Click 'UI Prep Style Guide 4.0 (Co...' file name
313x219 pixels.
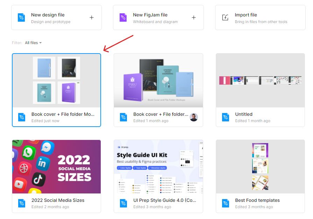pyautogui.click(x=165, y=200)
